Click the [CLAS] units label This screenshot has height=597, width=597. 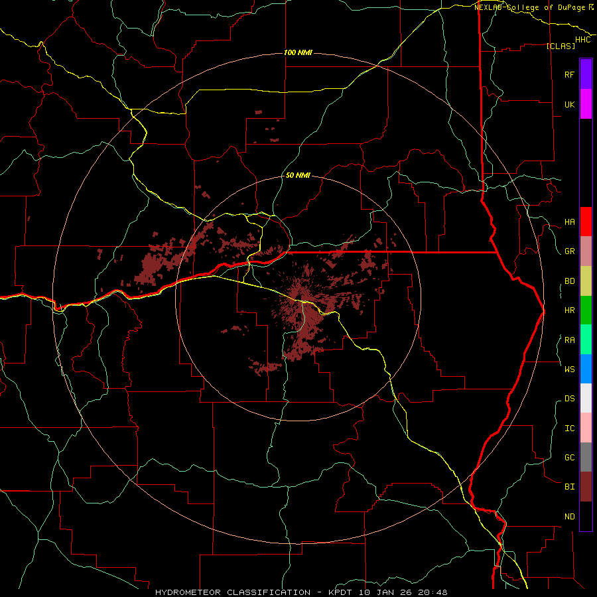561,46
